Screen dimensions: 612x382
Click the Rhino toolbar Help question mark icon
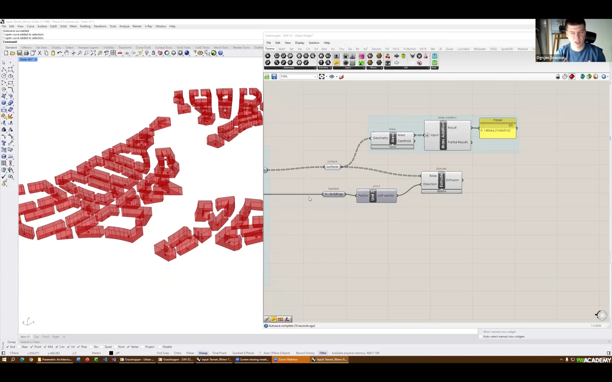(x=221, y=53)
